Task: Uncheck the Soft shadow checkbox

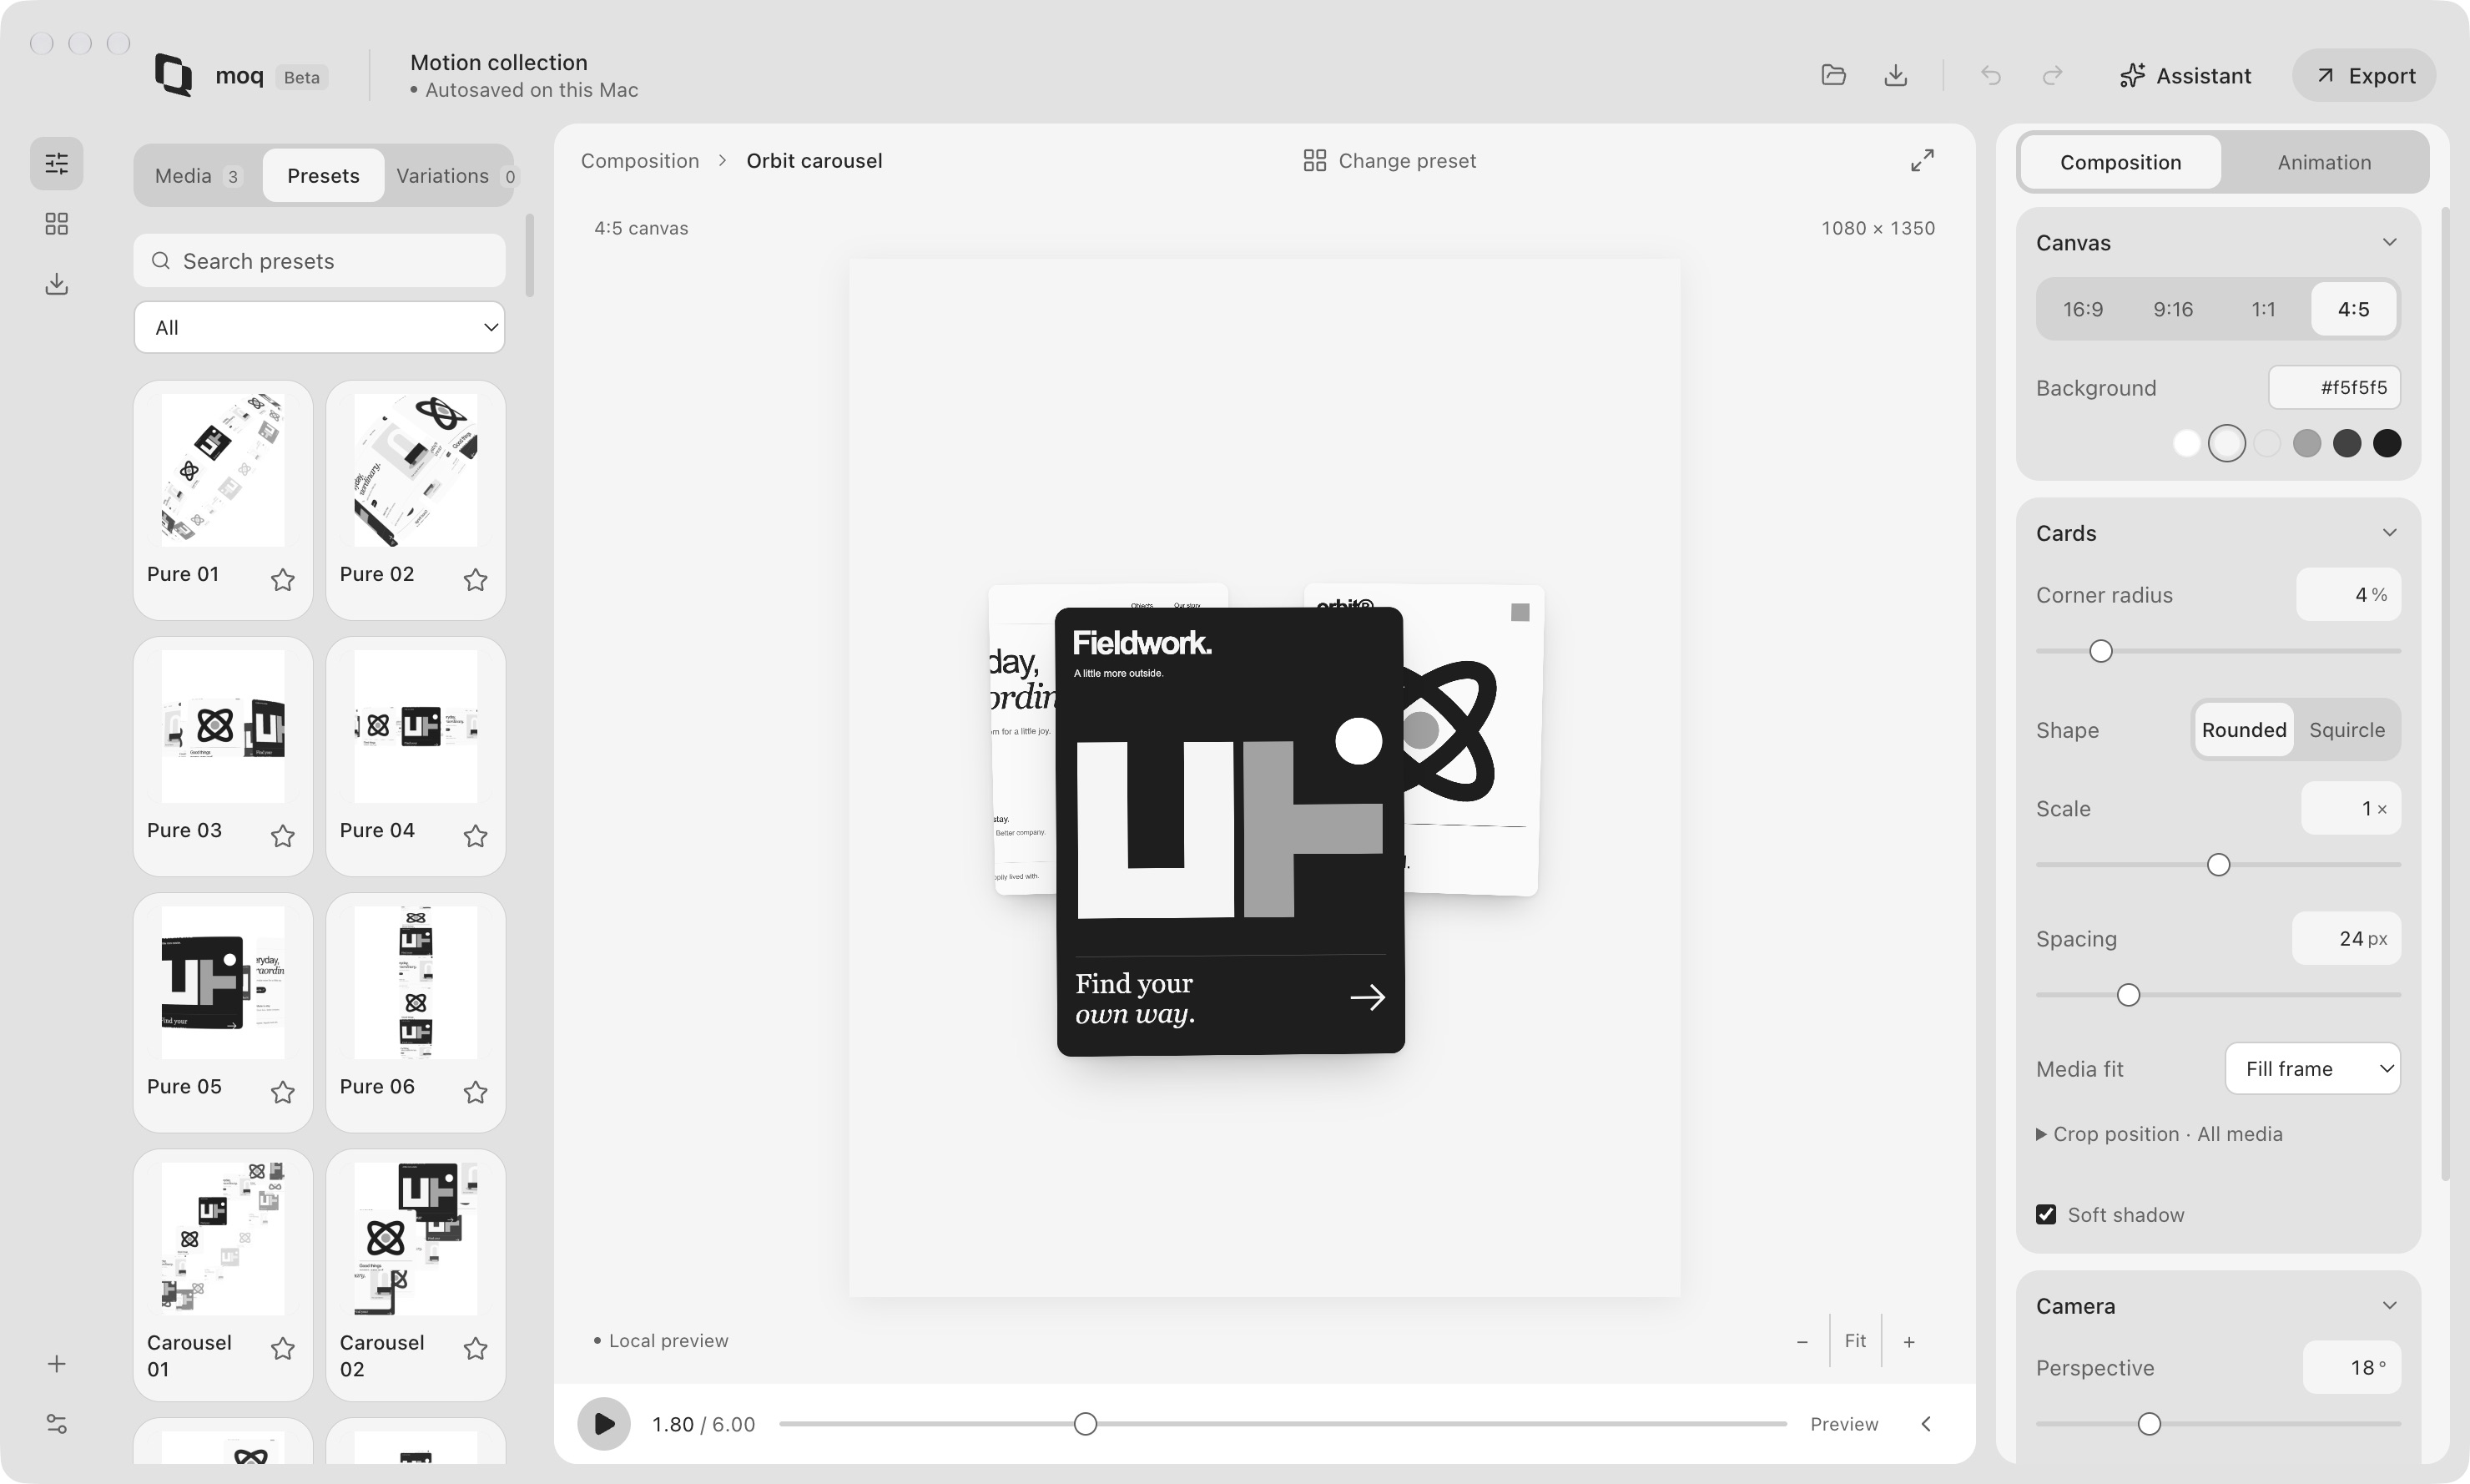Action: (x=2046, y=1215)
